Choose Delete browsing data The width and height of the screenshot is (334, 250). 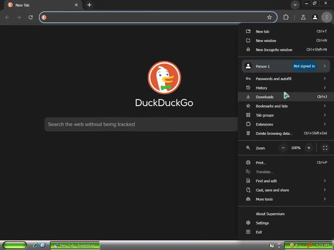tap(286, 133)
